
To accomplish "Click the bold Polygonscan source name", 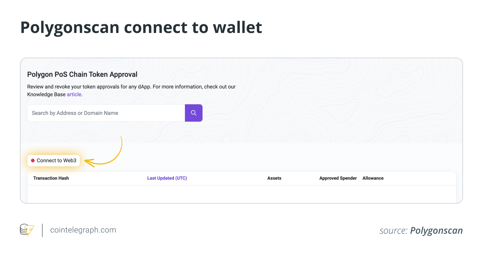I will [x=436, y=231].
